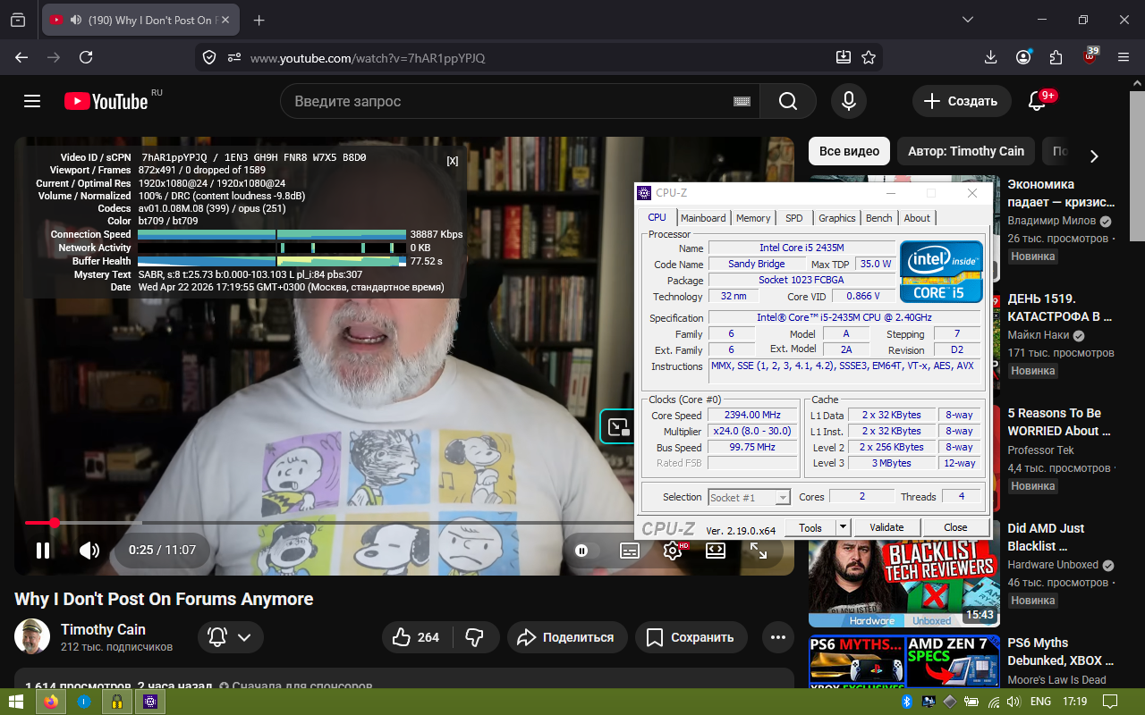The image size is (1145, 715).
Task: Like the video with thumbs up
Action: click(x=417, y=637)
